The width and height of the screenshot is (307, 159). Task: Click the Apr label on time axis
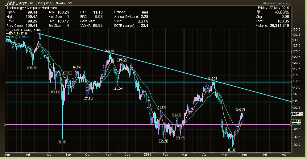[205, 154]
